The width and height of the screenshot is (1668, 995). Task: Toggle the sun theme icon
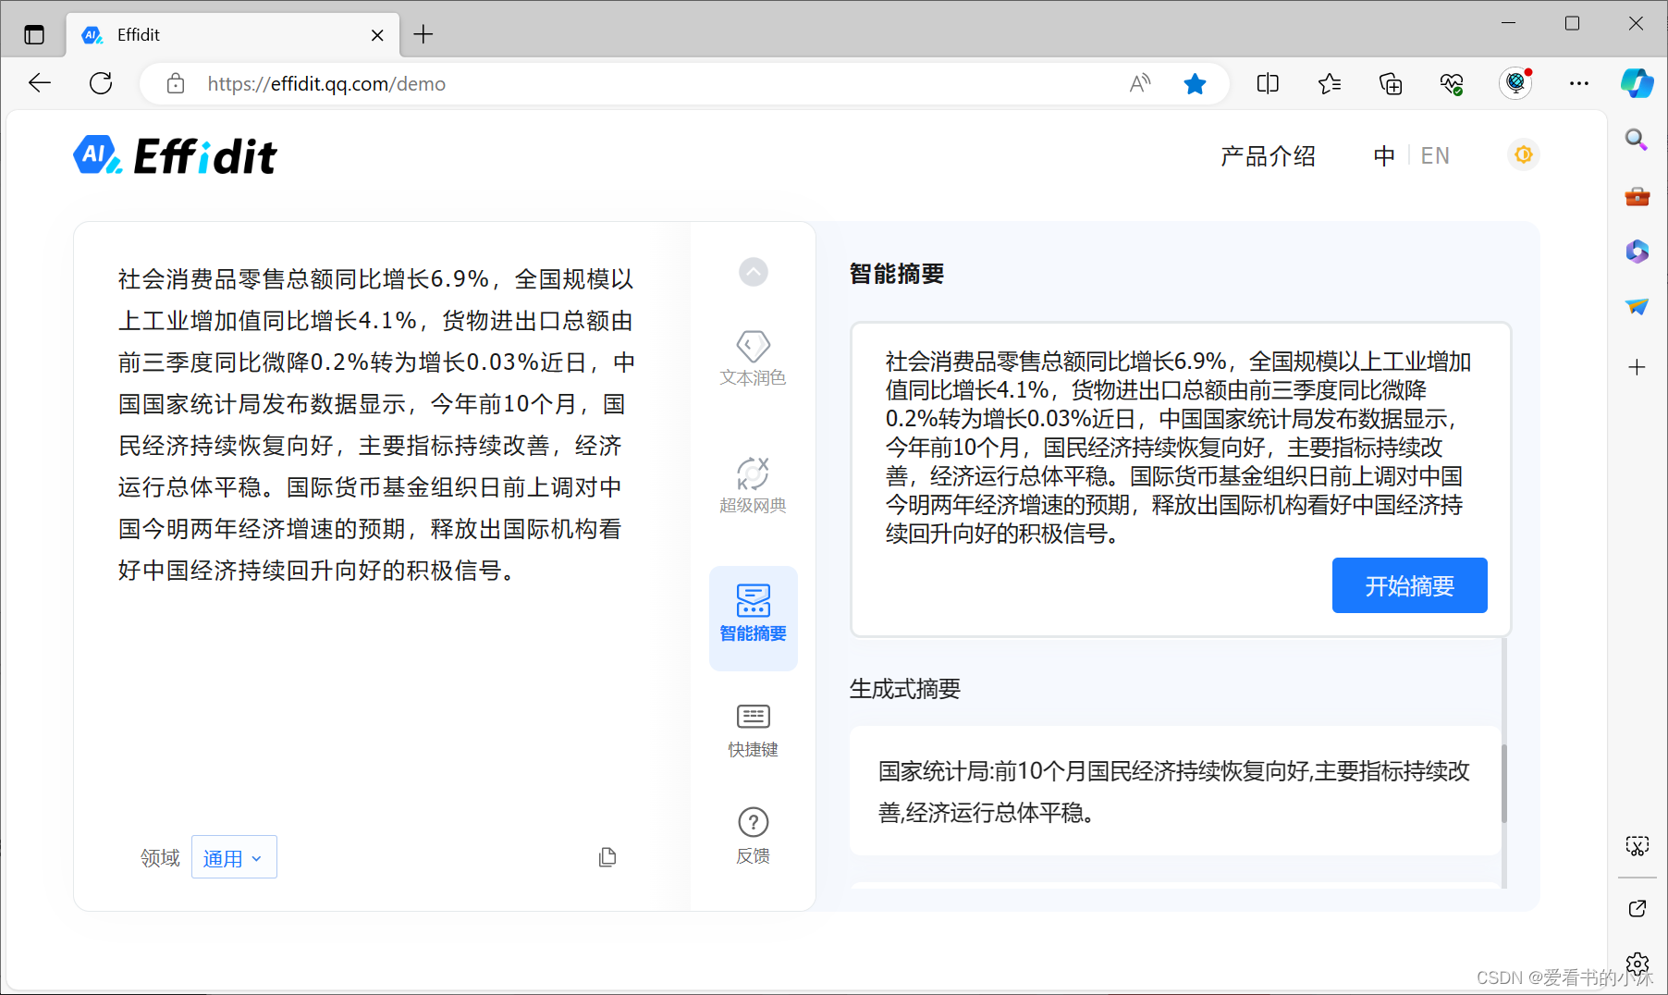tap(1523, 154)
